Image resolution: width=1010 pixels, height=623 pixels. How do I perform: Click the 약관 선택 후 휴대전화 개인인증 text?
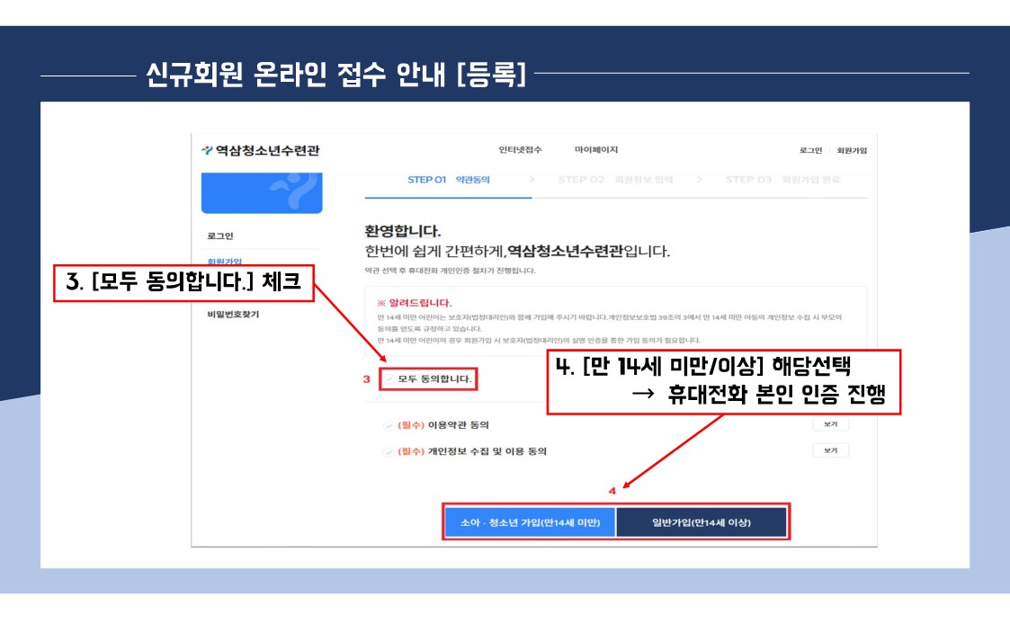tap(450, 271)
